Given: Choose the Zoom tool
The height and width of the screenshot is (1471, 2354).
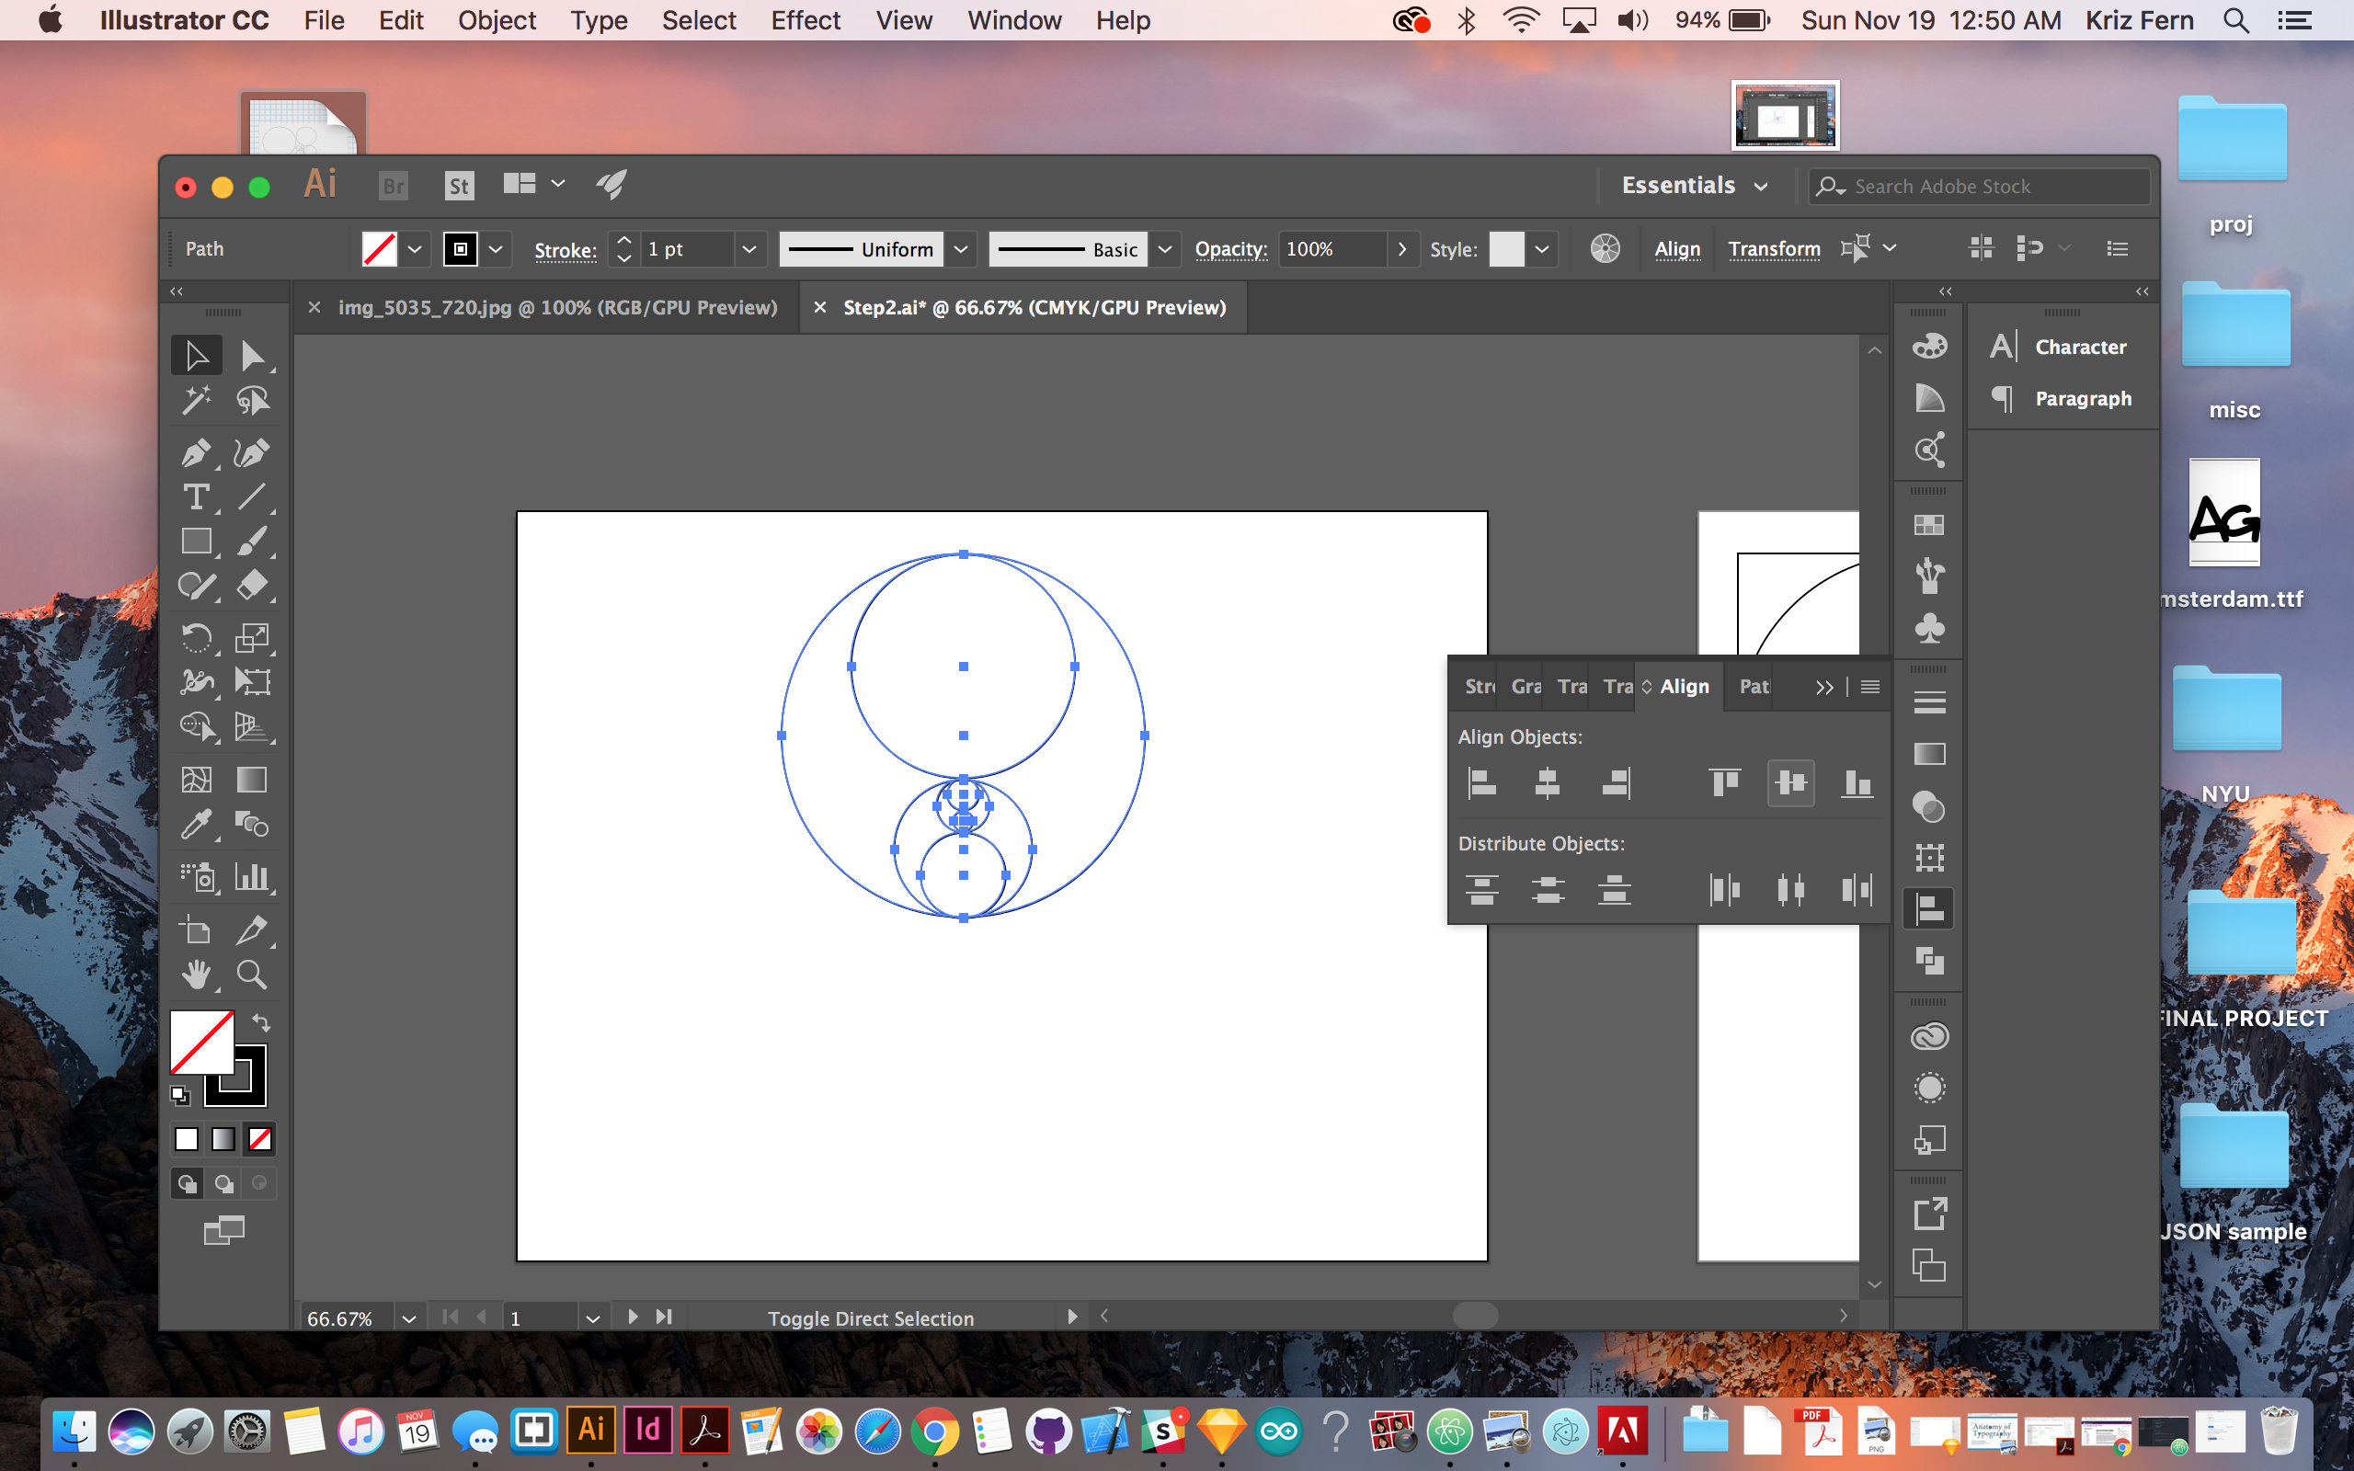Looking at the screenshot, I should click(x=252, y=974).
